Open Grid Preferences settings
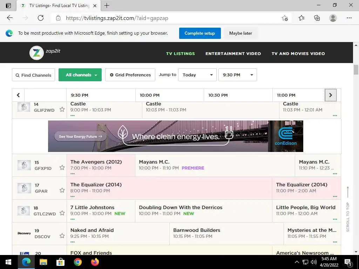Viewport: 359px width, 269px height. [130, 75]
